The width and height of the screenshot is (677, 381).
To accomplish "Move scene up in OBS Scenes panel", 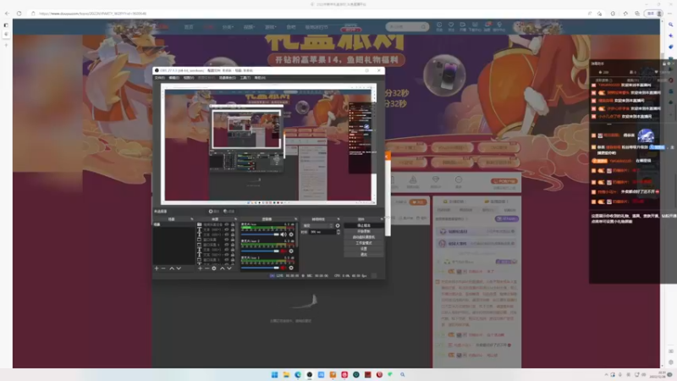I will click(x=172, y=268).
